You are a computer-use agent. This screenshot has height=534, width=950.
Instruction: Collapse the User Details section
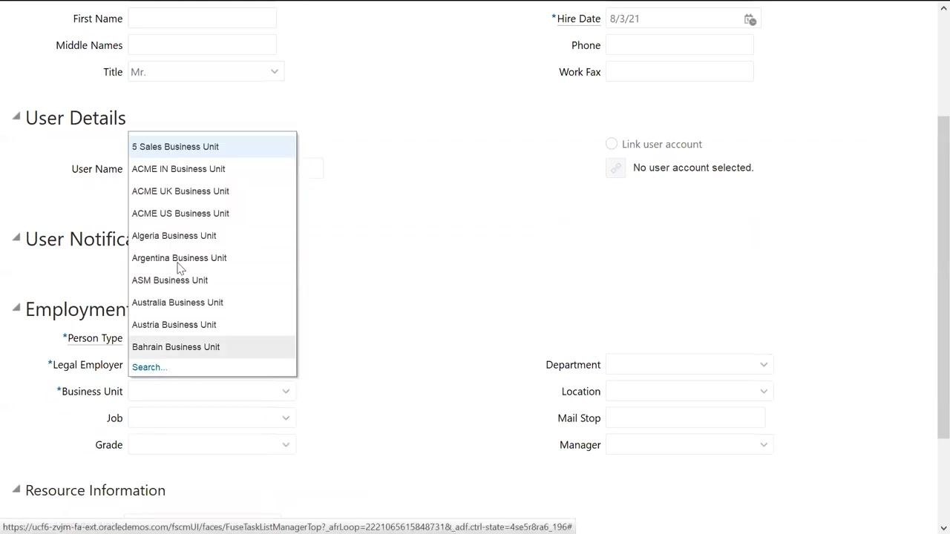pos(16,116)
